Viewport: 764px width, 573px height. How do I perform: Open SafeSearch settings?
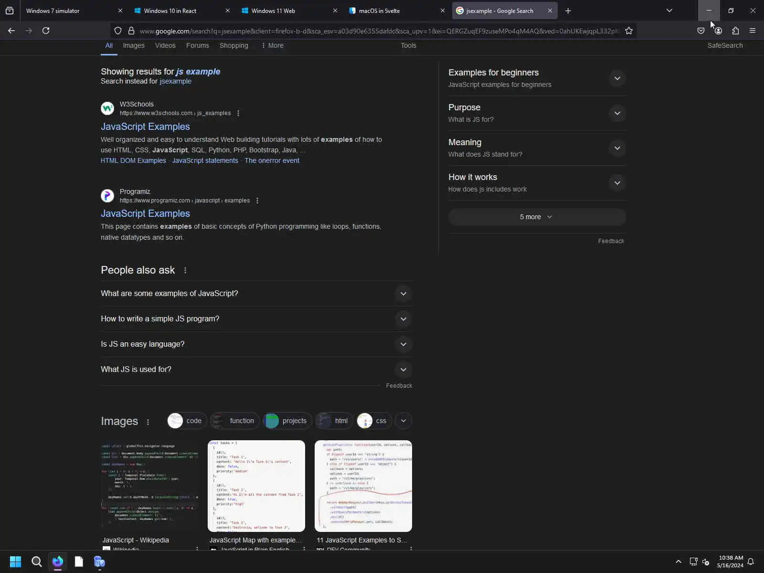725,45
